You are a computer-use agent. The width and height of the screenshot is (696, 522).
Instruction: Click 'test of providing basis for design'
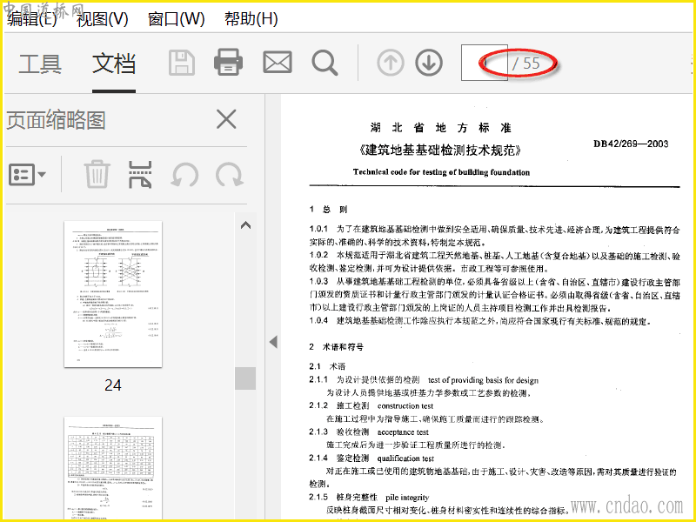484,380
